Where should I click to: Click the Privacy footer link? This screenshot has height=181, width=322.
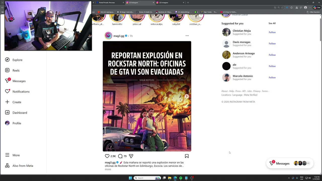point(257,91)
